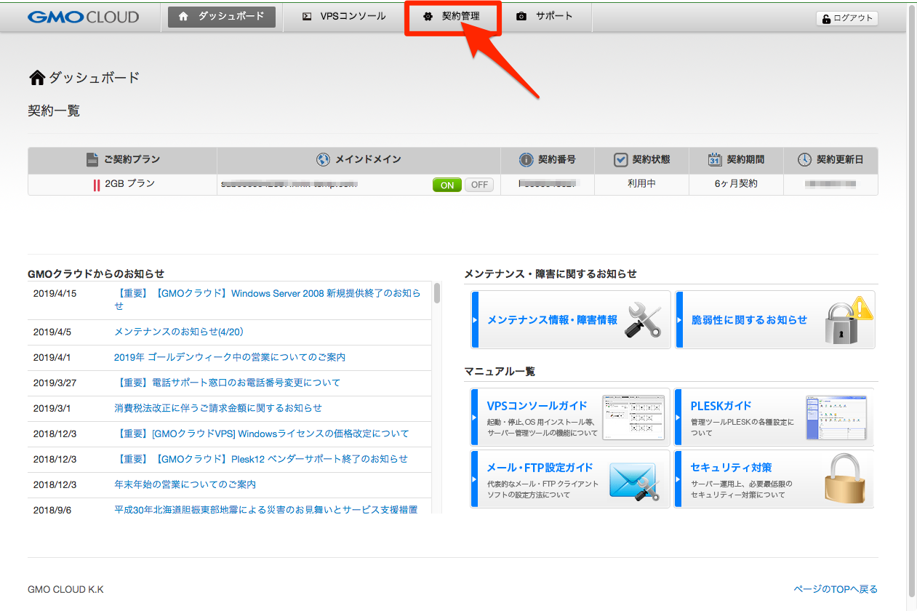Open the VPSコンソール tab
This screenshot has width=917, height=611.
tap(344, 17)
